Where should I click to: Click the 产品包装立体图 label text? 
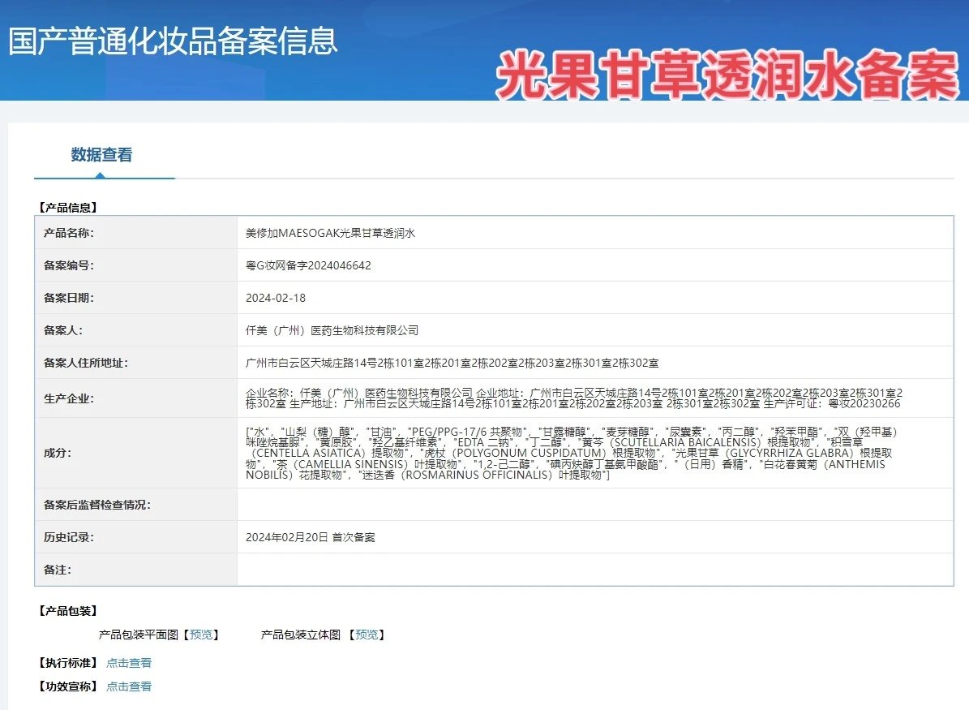click(300, 635)
